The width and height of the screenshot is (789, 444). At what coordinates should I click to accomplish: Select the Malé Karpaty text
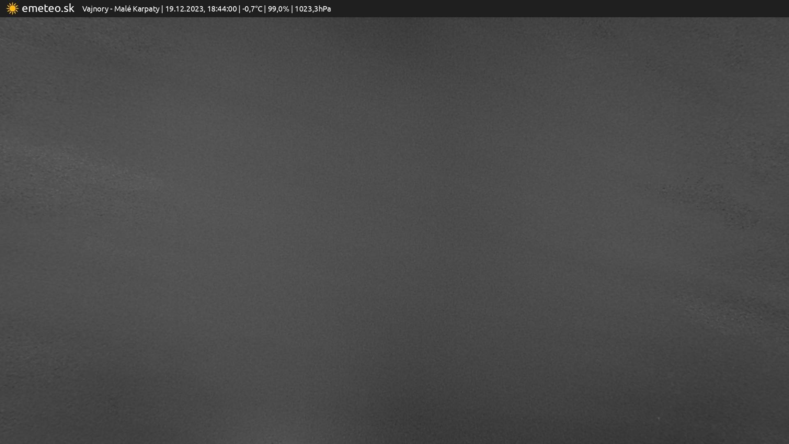(136, 9)
